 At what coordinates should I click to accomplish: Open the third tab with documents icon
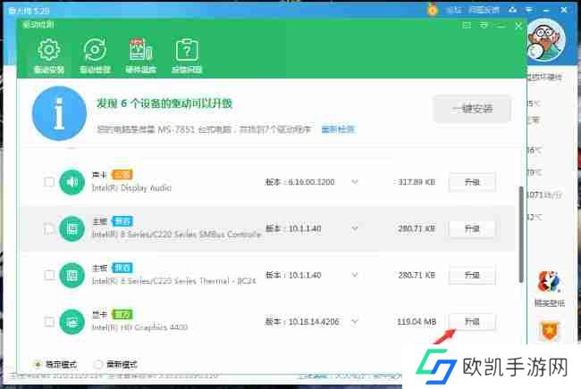pos(140,55)
